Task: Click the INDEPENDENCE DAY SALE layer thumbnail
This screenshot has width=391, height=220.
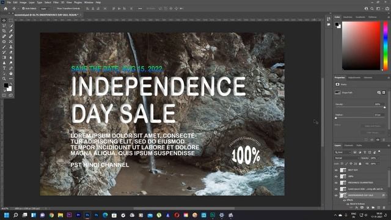Action: coord(343,196)
